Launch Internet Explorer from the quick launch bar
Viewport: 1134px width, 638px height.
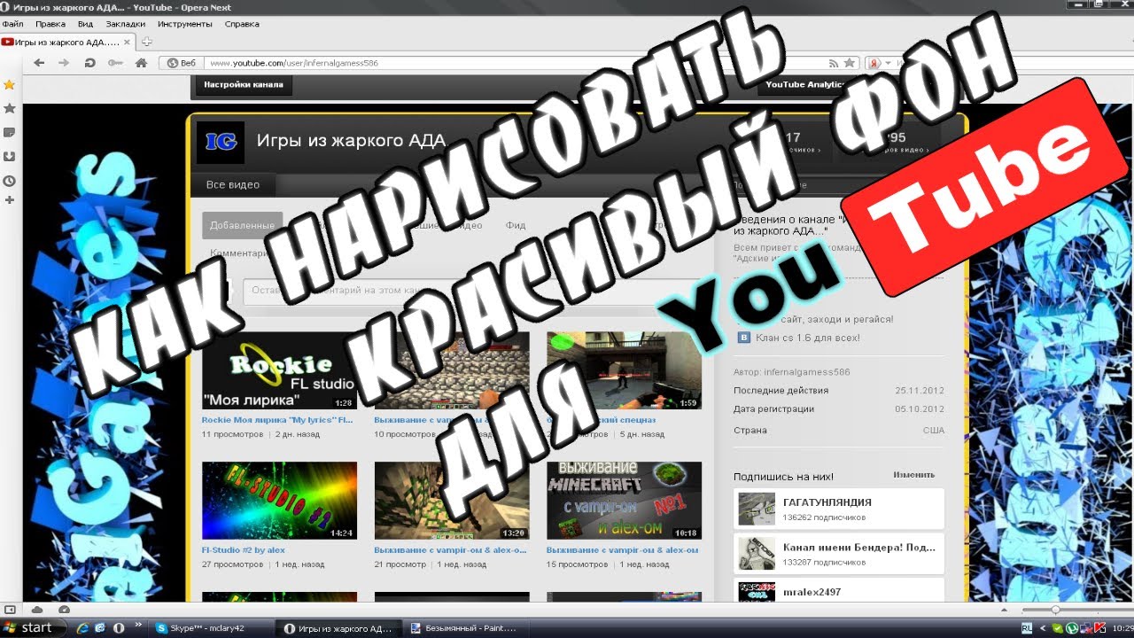click(x=84, y=627)
